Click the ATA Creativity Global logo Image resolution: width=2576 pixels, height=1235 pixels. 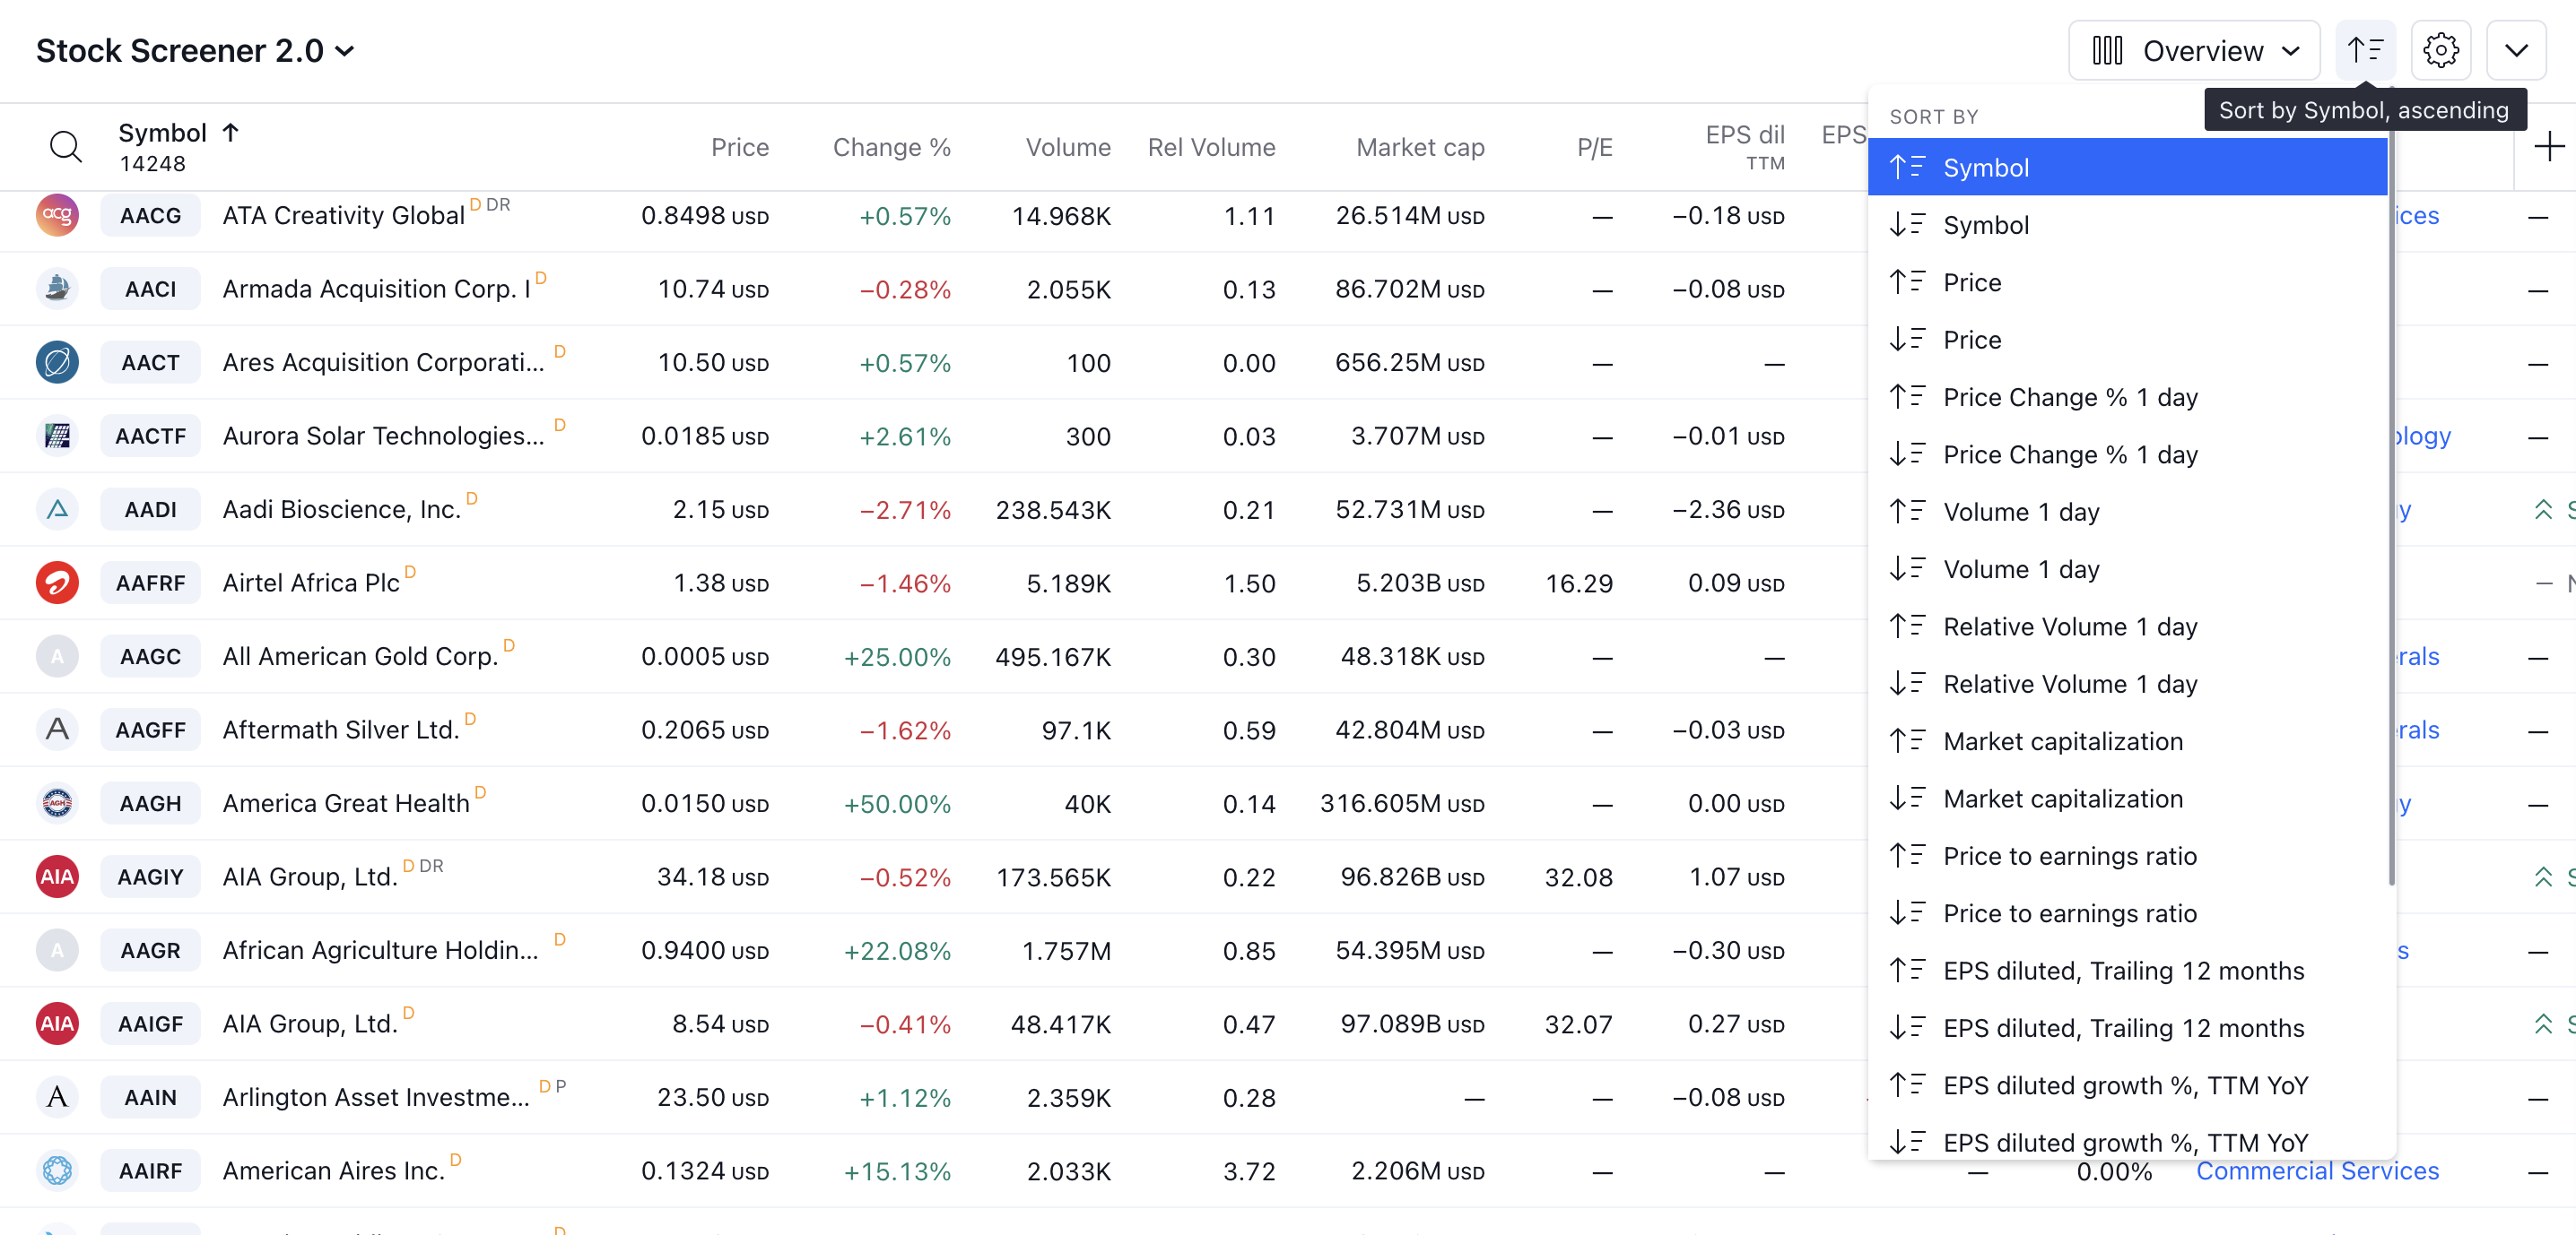click(x=57, y=216)
